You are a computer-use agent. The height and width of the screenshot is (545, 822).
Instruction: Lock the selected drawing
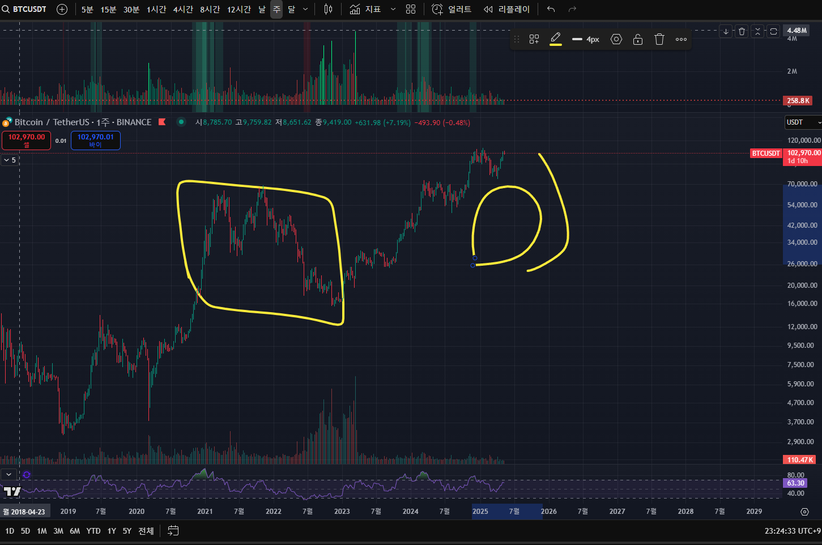click(x=638, y=39)
